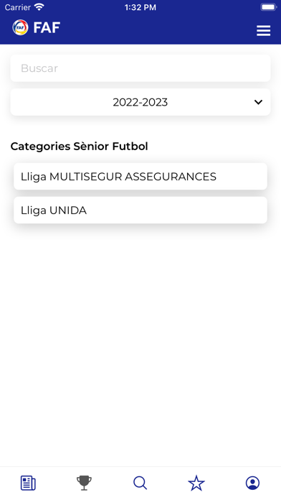The image size is (281, 500).
Task: Tap the Wi-Fi status icon
Action: click(x=39, y=7)
